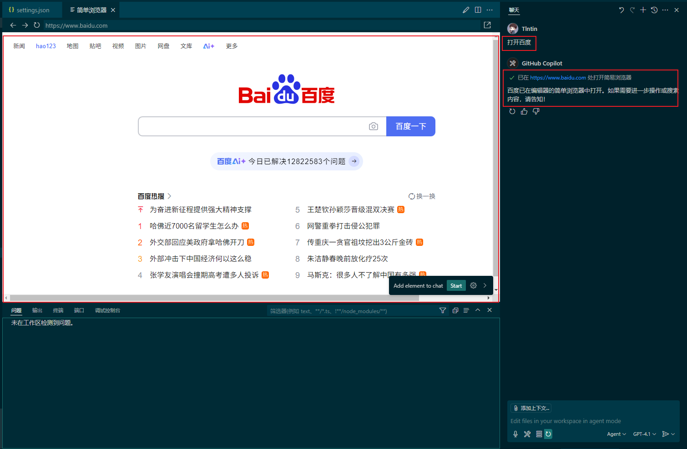Click Start in Add element to chat
687x449 pixels.
[456, 285]
